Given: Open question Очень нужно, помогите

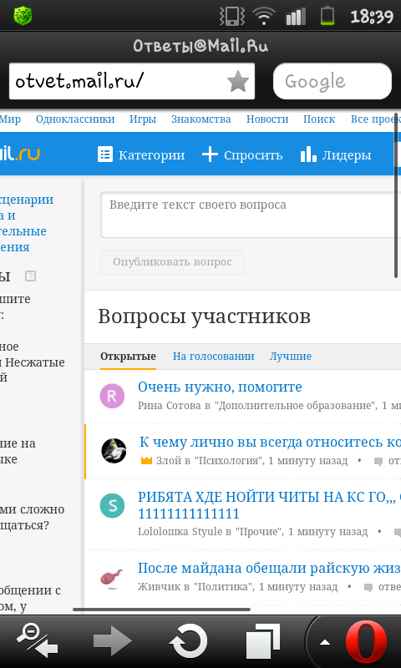Looking at the screenshot, I should 220,387.
